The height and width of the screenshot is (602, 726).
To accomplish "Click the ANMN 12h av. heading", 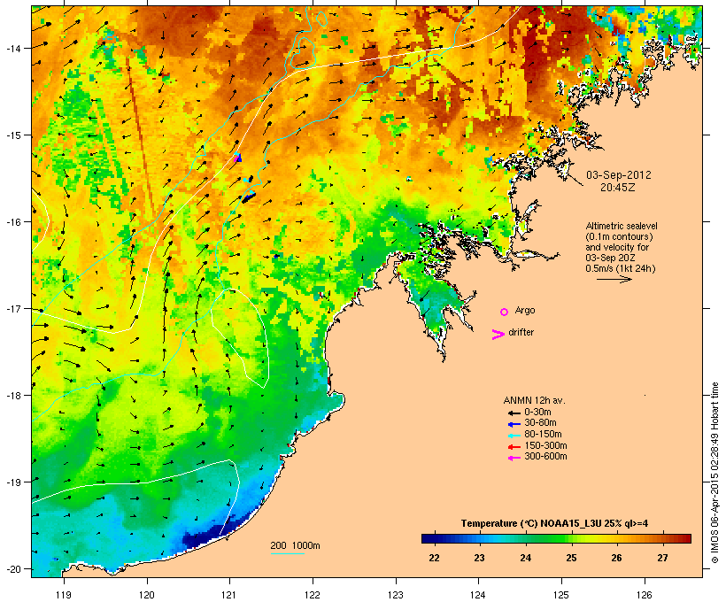I will tap(534, 400).
